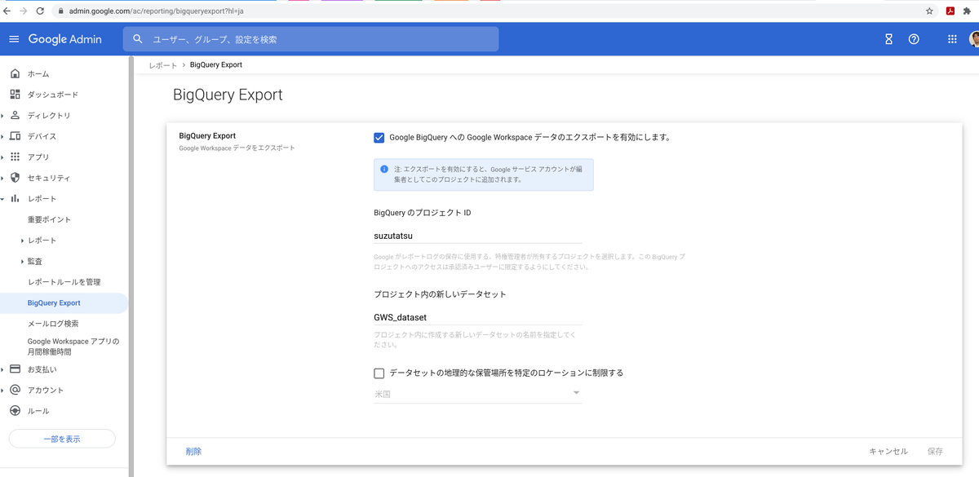
Task: Click the red PDF extension icon
Action: click(x=950, y=11)
